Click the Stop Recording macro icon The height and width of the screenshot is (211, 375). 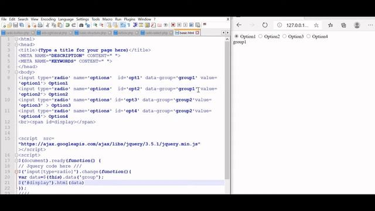tap(179, 25)
